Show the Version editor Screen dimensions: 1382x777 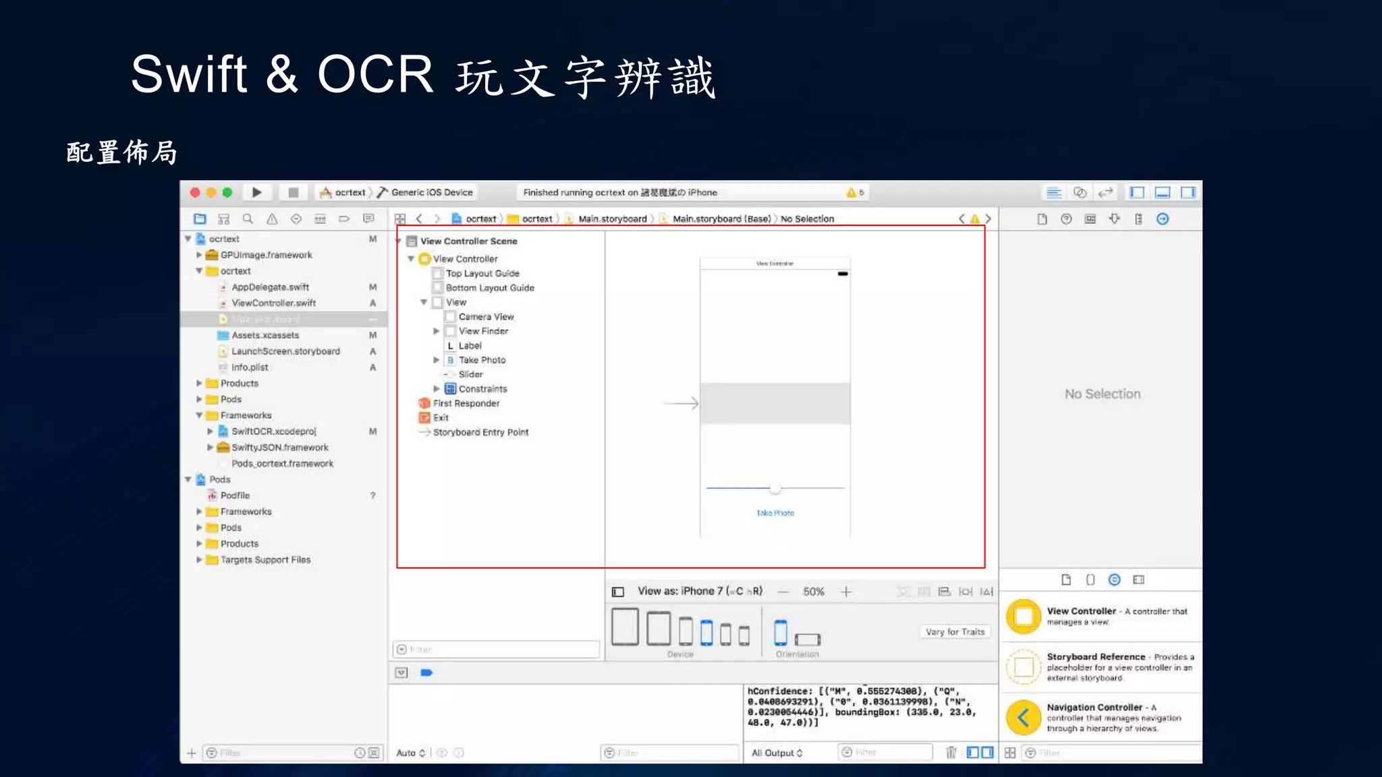click(x=1105, y=192)
